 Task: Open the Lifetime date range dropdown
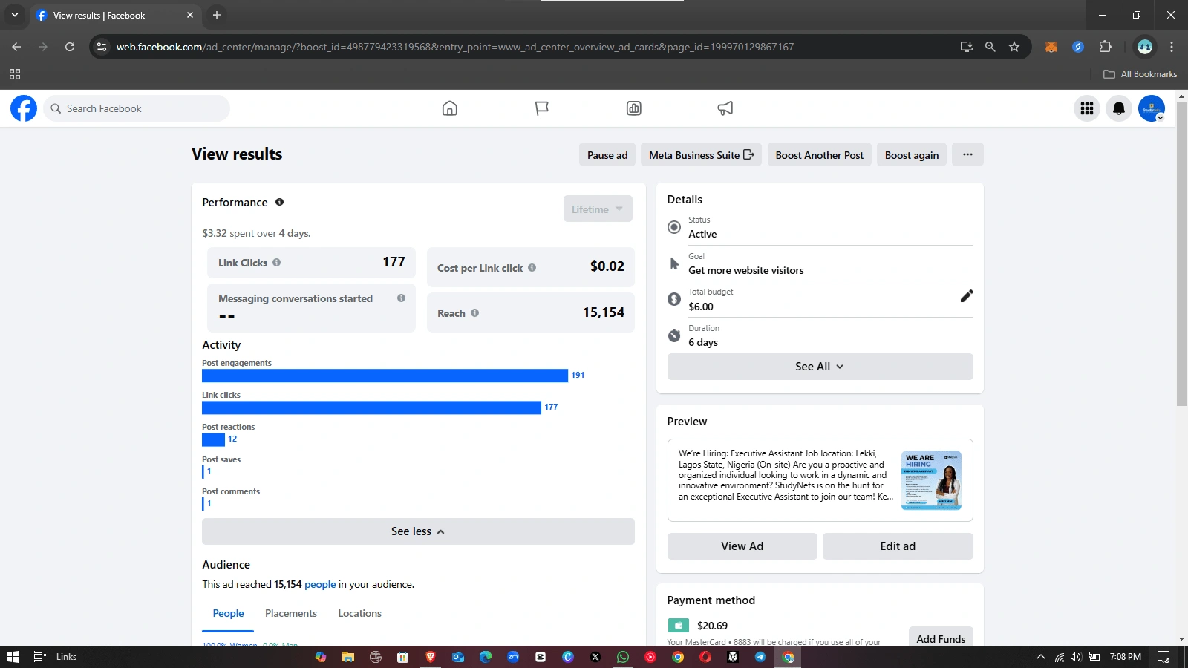(x=598, y=209)
